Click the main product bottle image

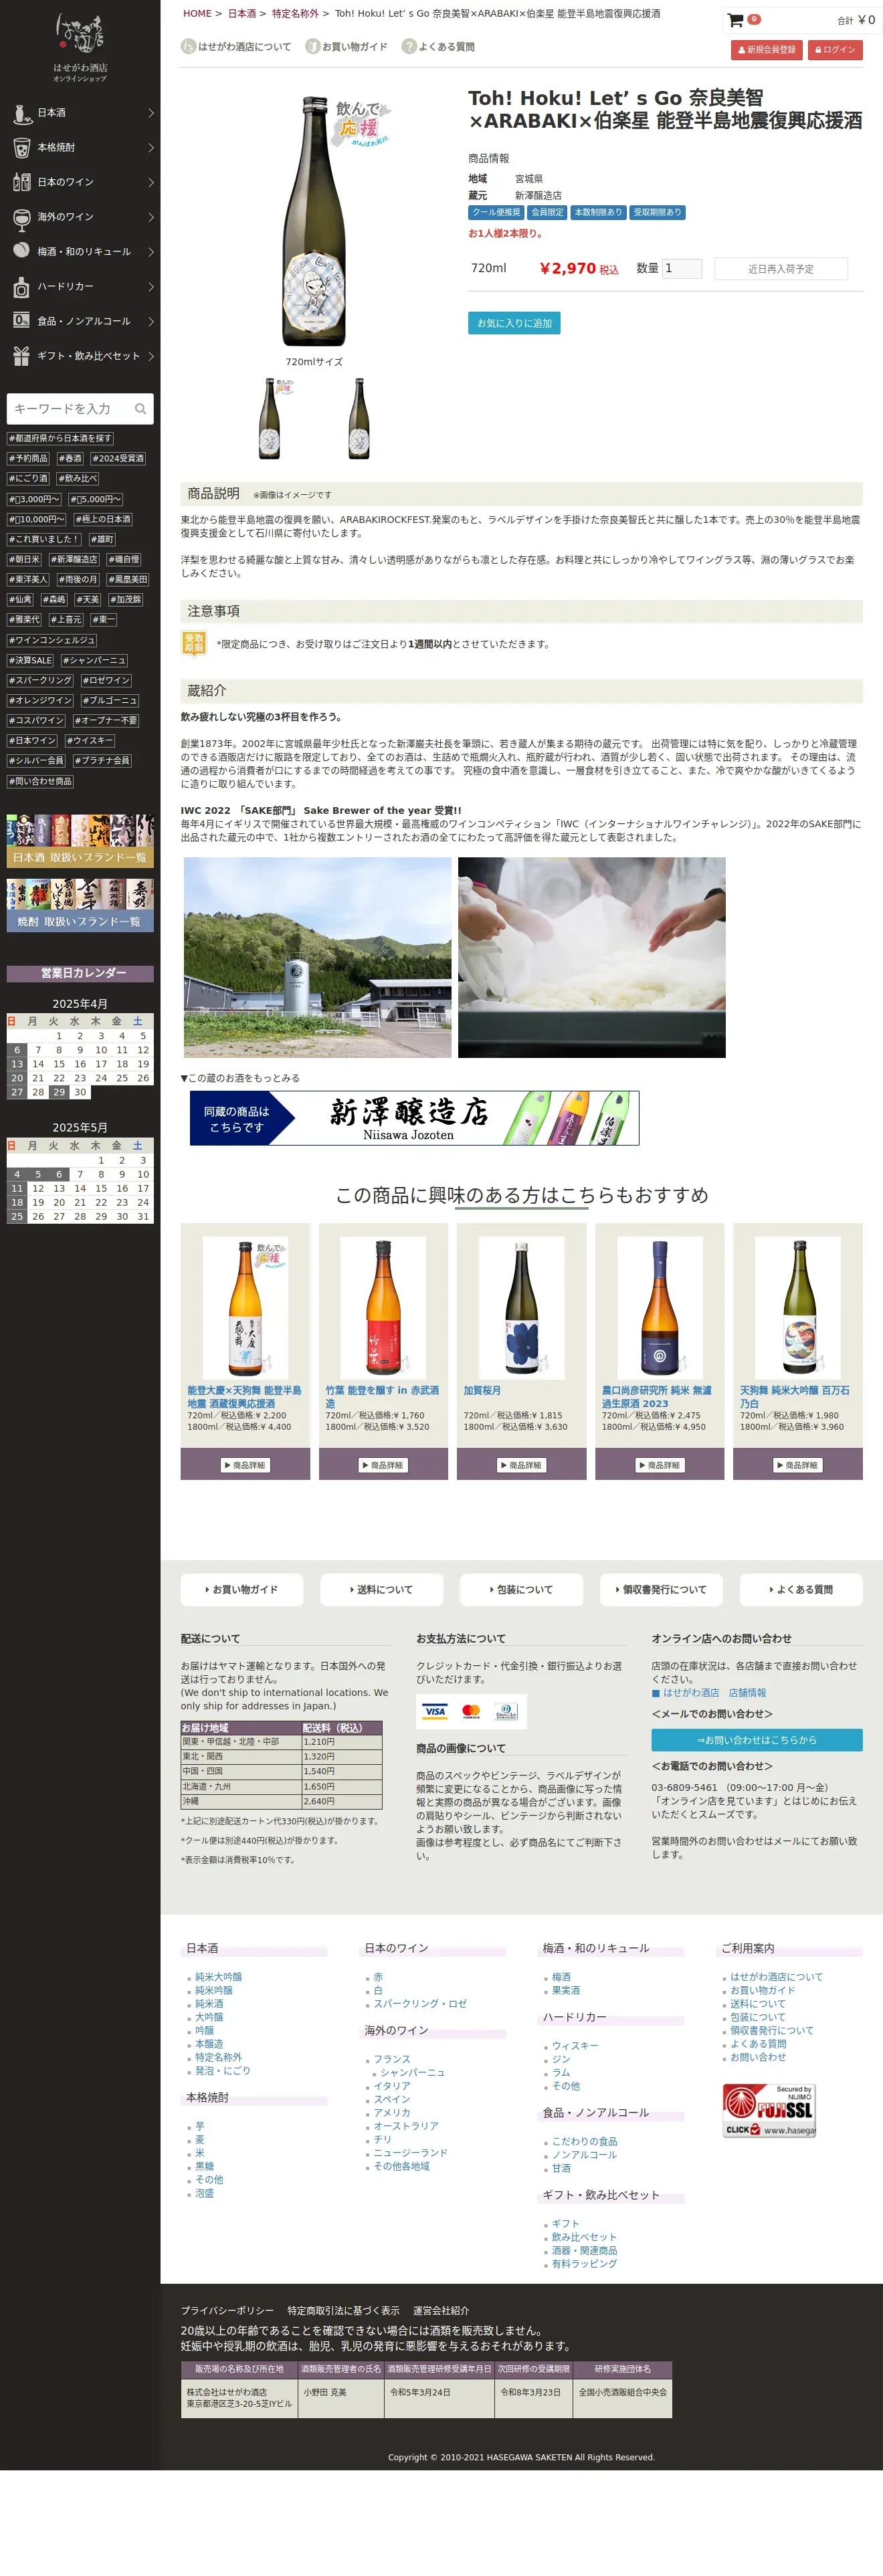point(314,221)
